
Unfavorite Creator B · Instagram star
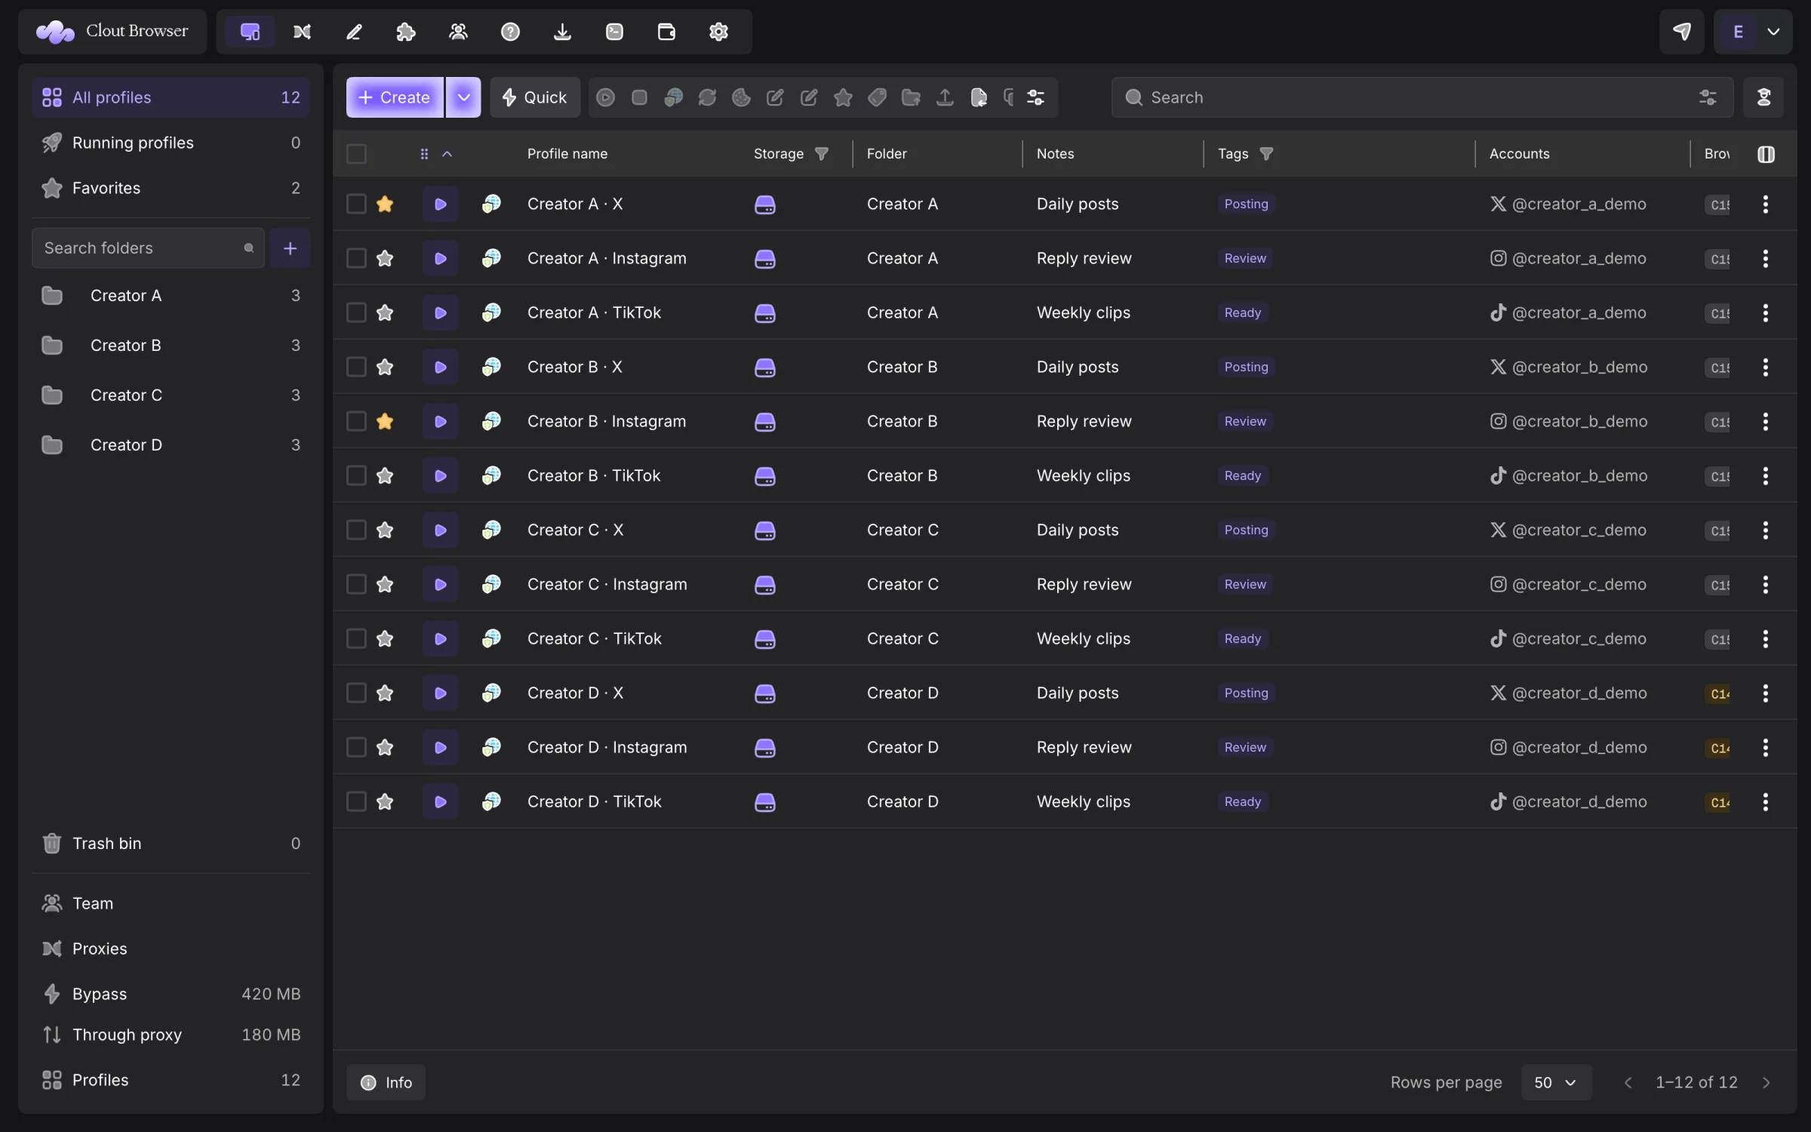(x=385, y=421)
